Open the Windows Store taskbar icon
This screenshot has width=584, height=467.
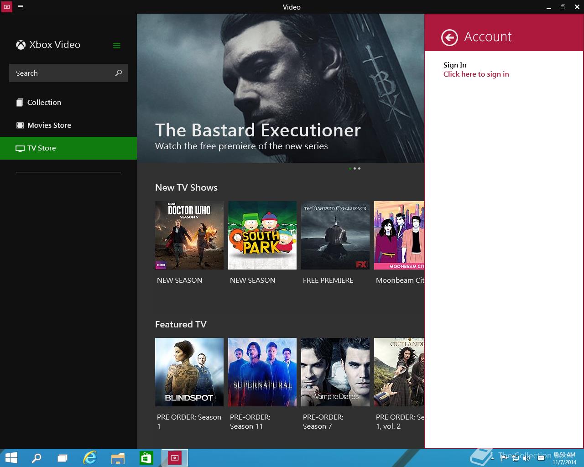146,458
